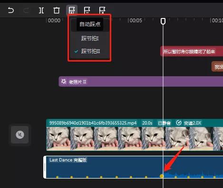Click the 自动踩点 tooltip label
Viewport: 223px width, 188px height.
90,24
